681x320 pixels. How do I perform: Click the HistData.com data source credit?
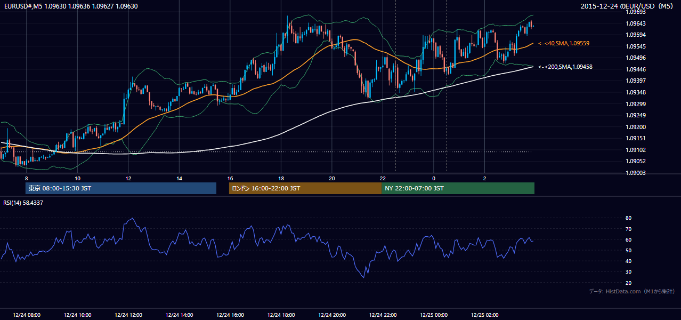click(632, 291)
